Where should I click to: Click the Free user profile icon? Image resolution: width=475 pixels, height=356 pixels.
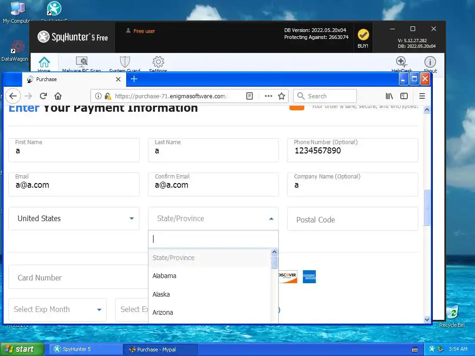tap(128, 31)
